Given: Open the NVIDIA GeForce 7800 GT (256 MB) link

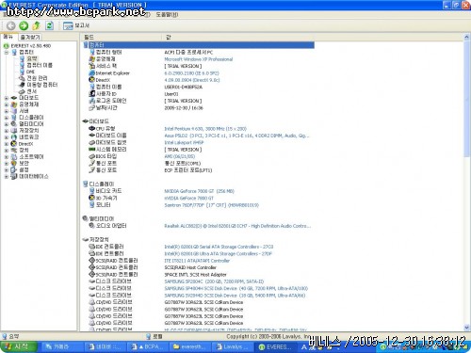Looking at the screenshot, I should pos(199,191).
